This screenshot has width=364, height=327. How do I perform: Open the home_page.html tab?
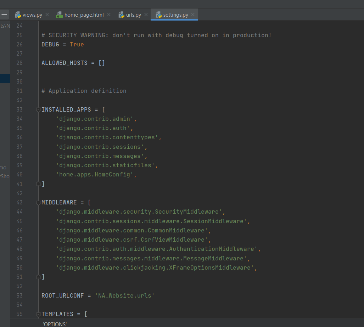coord(84,15)
